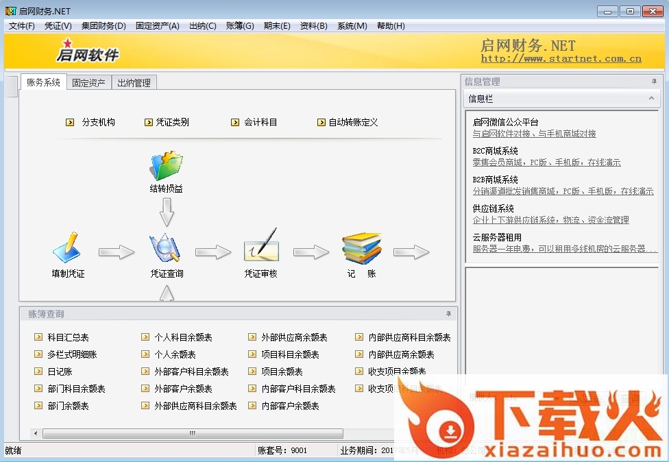669x462 pixels.
Task: Click the 账套号: 9001 status entry
Action: 282,450
